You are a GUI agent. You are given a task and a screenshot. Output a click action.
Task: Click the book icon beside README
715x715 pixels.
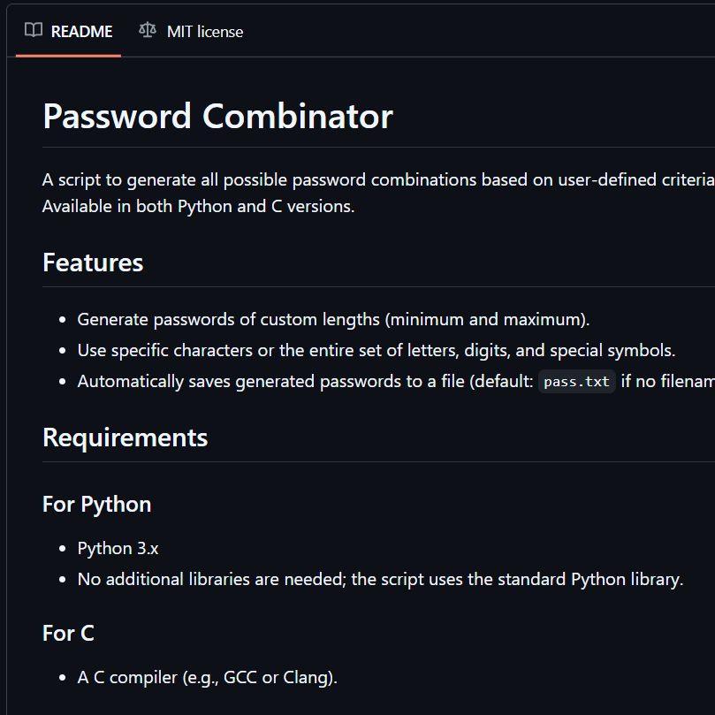pyautogui.click(x=34, y=31)
